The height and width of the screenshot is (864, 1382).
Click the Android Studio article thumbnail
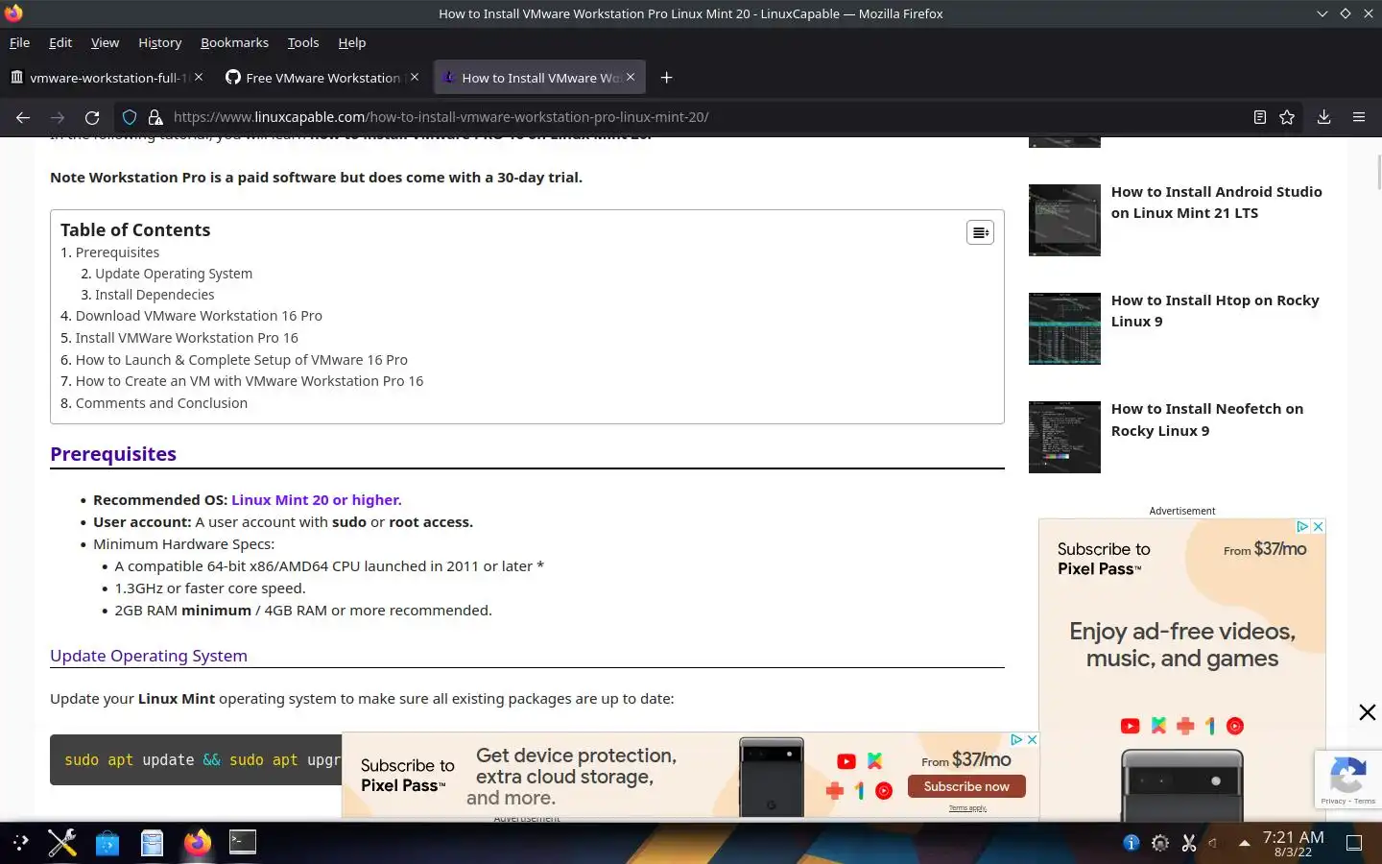pos(1064,220)
